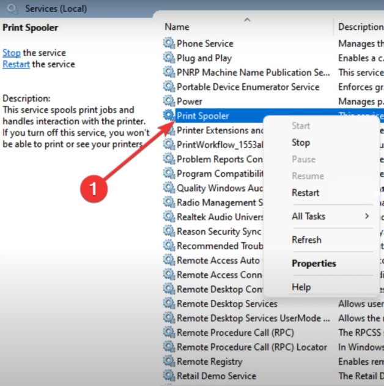Select Printer Extensions service row

220,130
